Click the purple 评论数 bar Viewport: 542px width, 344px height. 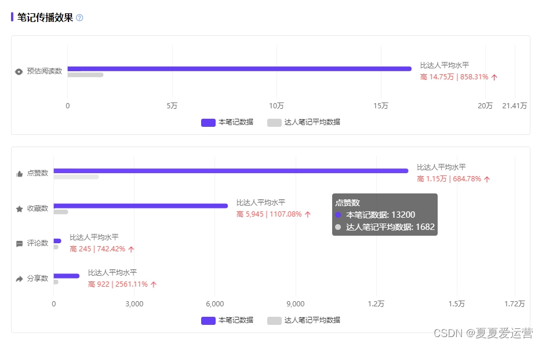(57, 241)
